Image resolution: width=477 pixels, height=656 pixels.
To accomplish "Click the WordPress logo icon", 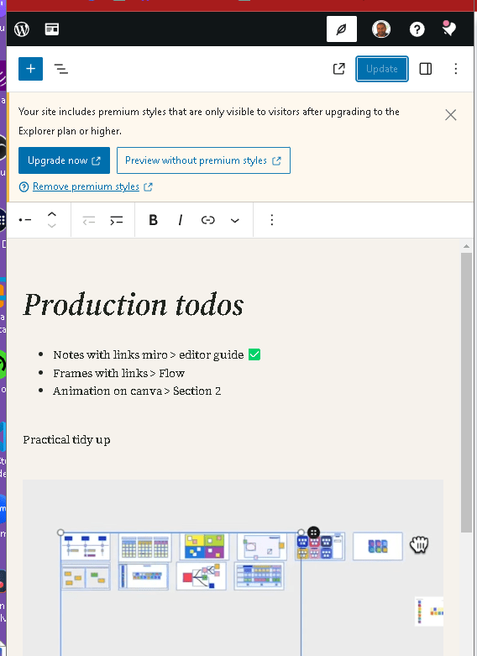I will click(21, 29).
